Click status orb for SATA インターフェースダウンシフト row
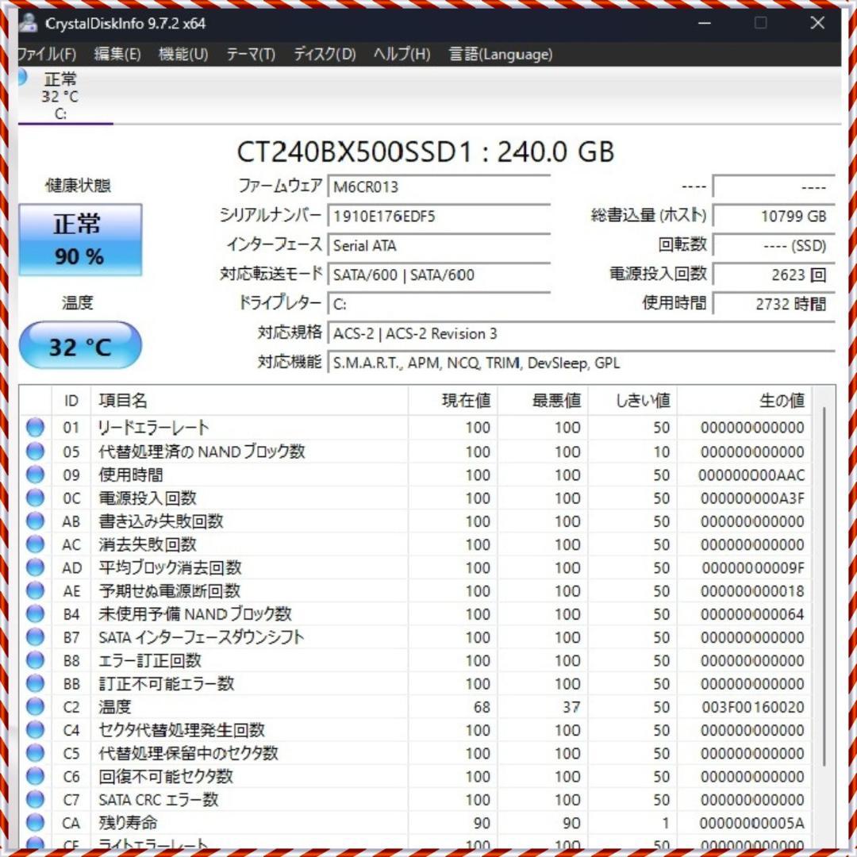This screenshot has height=857, width=857. pos(35,636)
